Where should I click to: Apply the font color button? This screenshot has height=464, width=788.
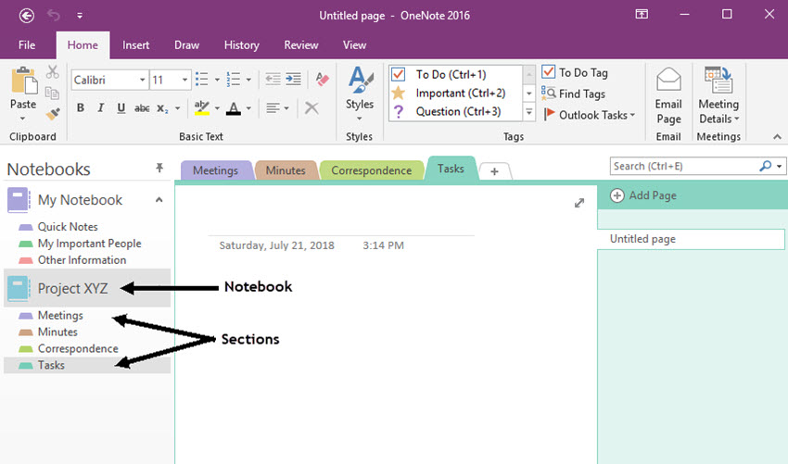234,108
